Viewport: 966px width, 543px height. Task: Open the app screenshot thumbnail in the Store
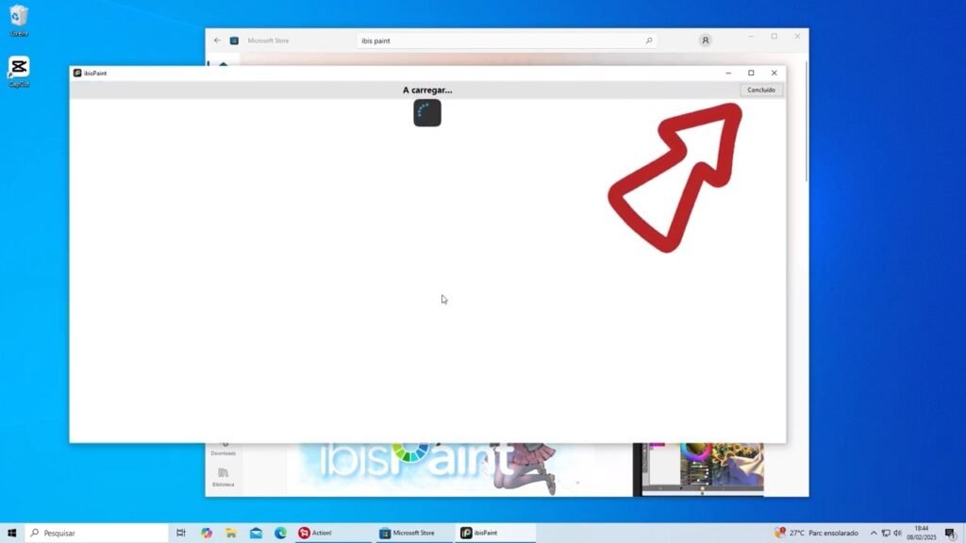(x=699, y=469)
